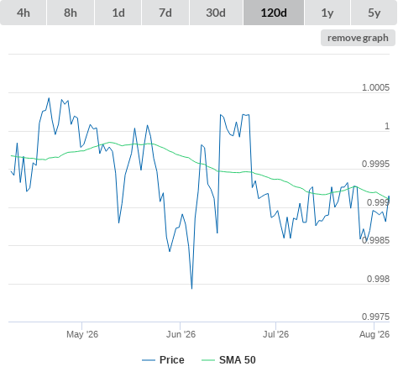Image resolution: width=398 pixels, height=382 pixels.
Task: Click the 0.9975 y-axis label
Action: click(375, 317)
